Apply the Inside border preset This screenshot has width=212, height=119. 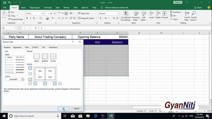pyautogui.click(x=53, y=56)
